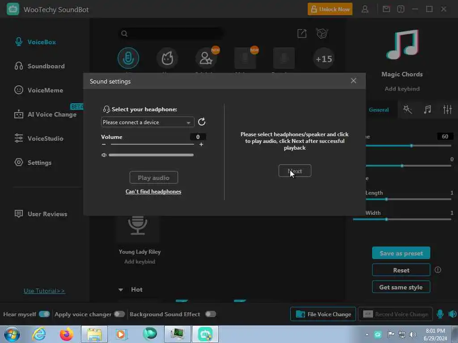This screenshot has height=343, width=458.
Task: Click the Next button
Action: 295,171
